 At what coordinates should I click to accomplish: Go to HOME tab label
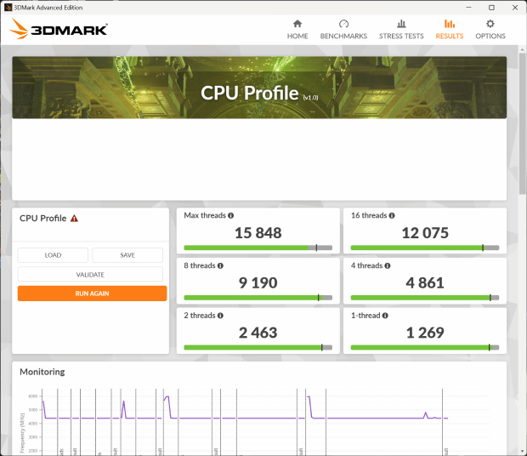[x=297, y=36]
